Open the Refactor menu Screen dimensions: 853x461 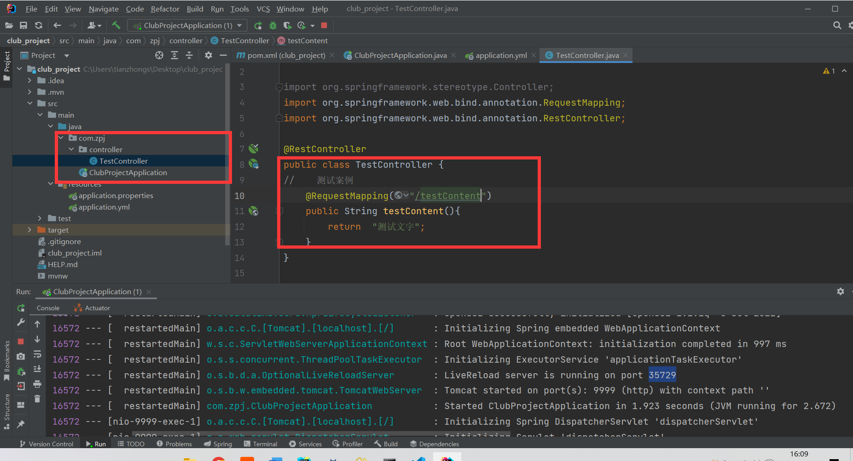[x=165, y=9]
